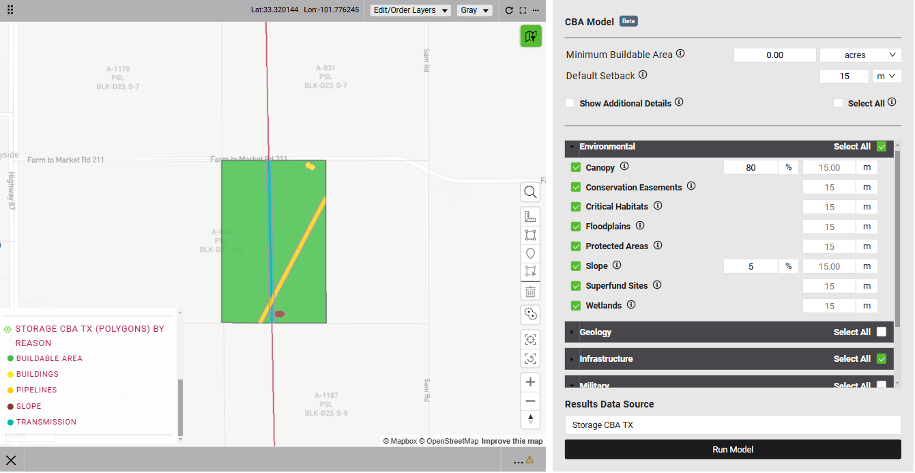The image size is (915, 473).
Task: Click the Minimum Buildable Area input field
Action: pos(774,55)
